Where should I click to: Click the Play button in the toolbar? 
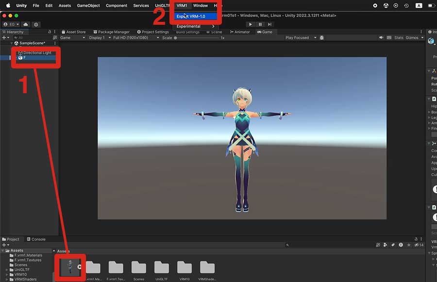click(250, 25)
